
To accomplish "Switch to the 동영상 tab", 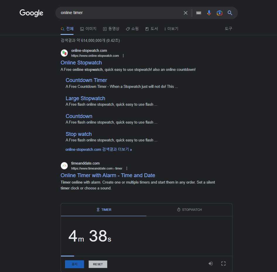I will click(x=111, y=29).
